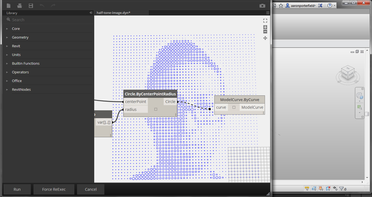Click the Library search field
The width and height of the screenshot is (372, 197).
pyautogui.click(x=48, y=20)
